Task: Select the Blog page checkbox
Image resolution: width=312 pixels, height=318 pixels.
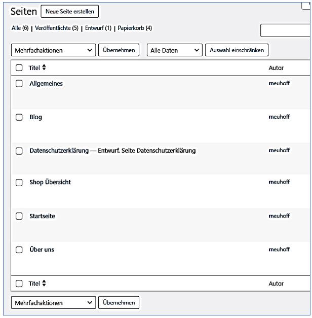Action: click(x=19, y=117)
